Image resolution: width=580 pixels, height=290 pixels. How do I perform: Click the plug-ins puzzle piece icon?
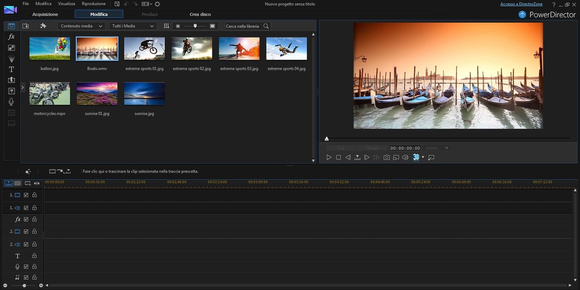[x=43, y=26]
